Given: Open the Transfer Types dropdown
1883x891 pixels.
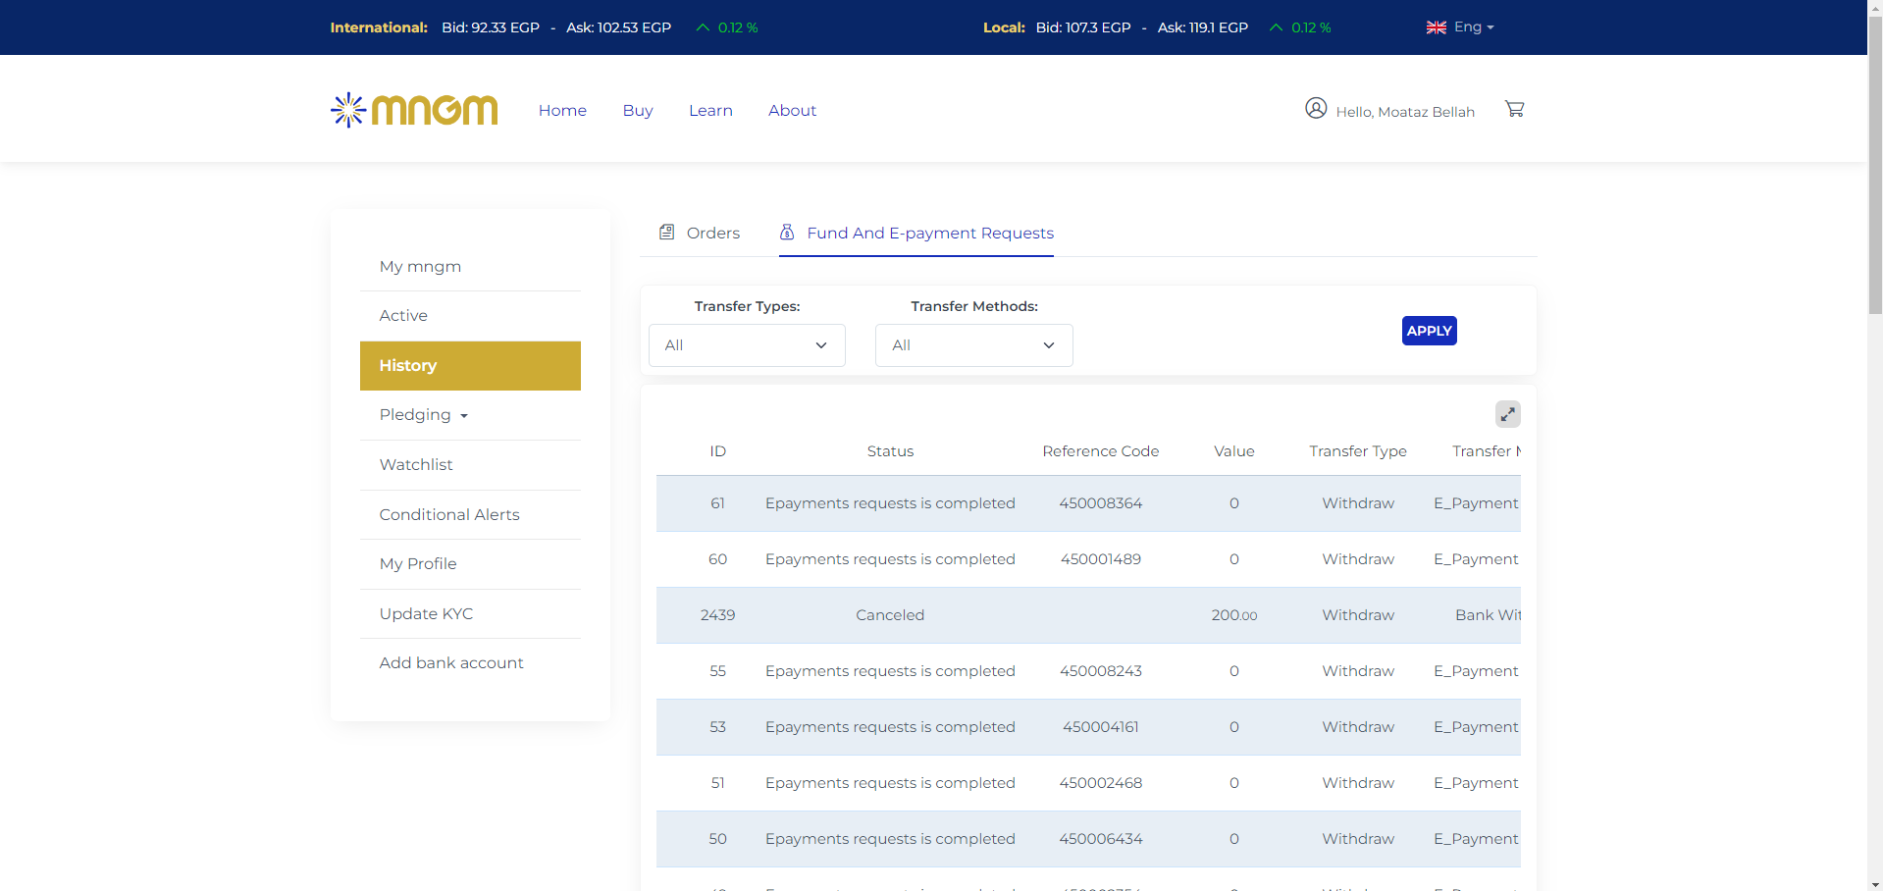Looking at the screenshot, I should (747, 345).
